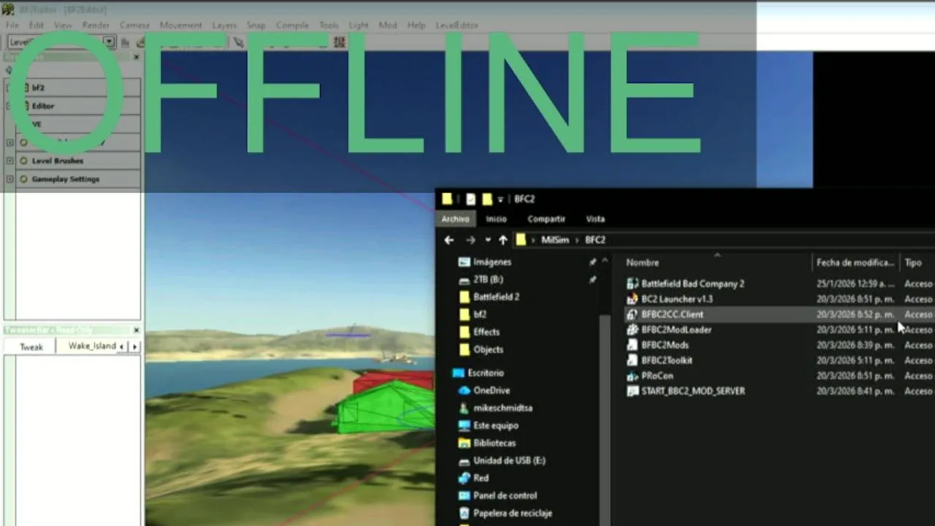The width and height of the screenshot is (935, 526).
Task: Open the level mode dropdown in BF2Editor
Action: 109,42
